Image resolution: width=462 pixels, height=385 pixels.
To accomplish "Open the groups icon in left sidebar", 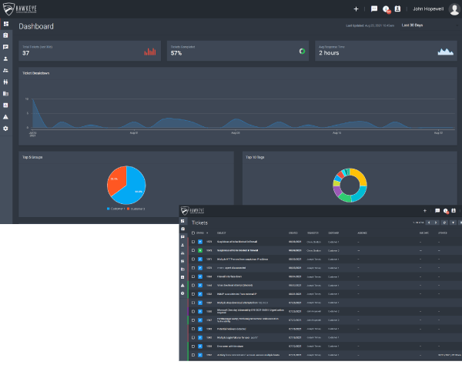I will point(5,70).
